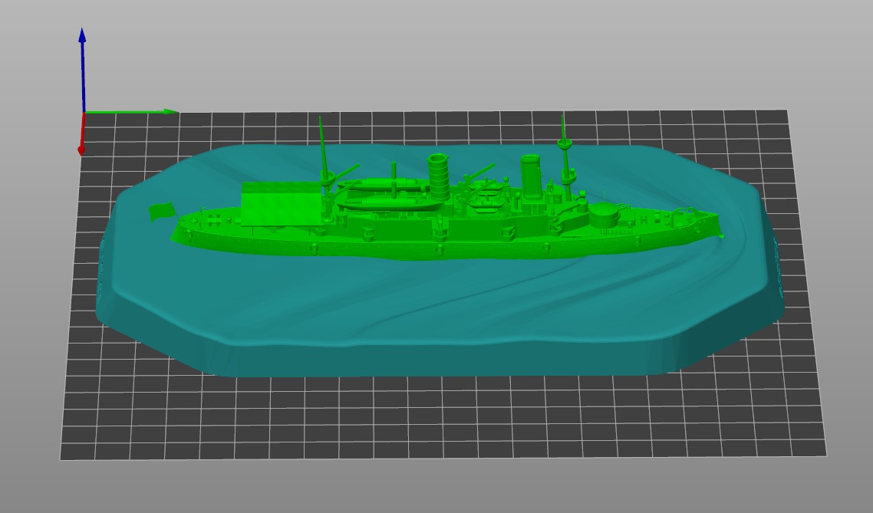Click the tall mast near the round turret

tap(565, 146)
